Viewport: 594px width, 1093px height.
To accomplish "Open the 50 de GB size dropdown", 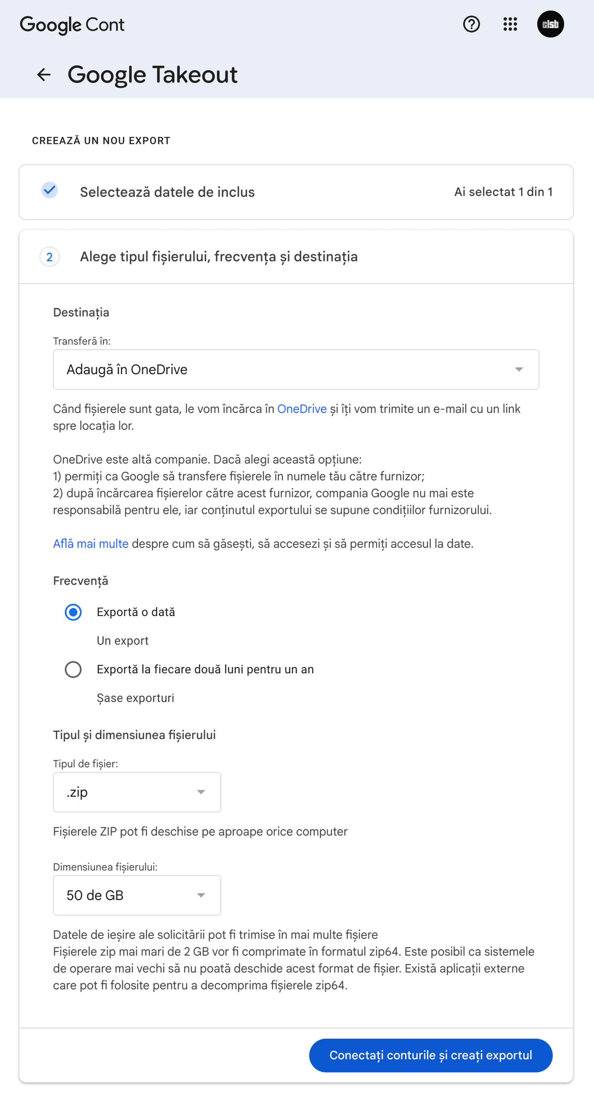I will pyautogui.click(x=137, y=895).
